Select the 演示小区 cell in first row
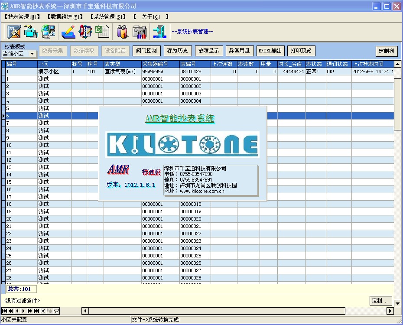 [55, 71]
